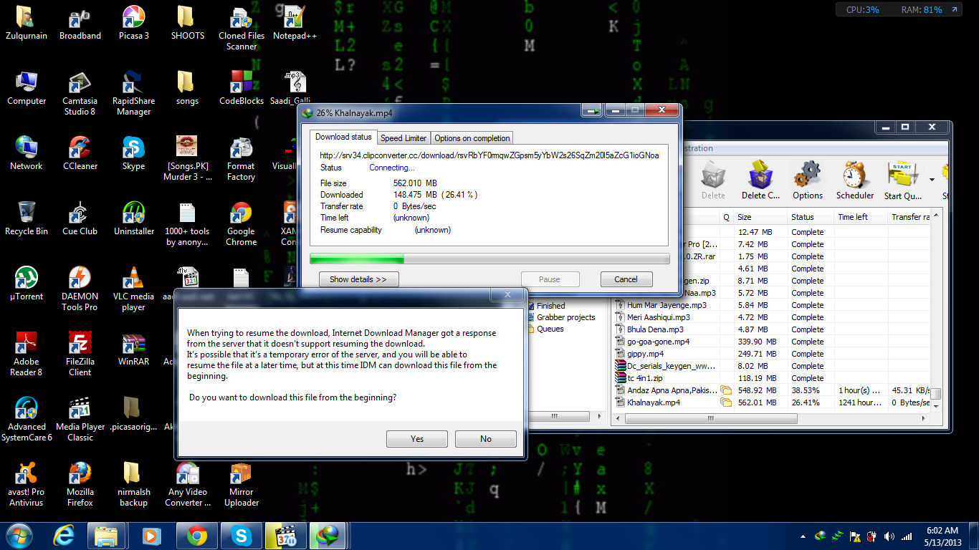The width and height of the screenshot is (979, 550).
Task: Open Start Queue dropdown arrow
Action: (932, 180)
